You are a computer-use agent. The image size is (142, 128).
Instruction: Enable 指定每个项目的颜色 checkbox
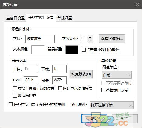[83, 50]
